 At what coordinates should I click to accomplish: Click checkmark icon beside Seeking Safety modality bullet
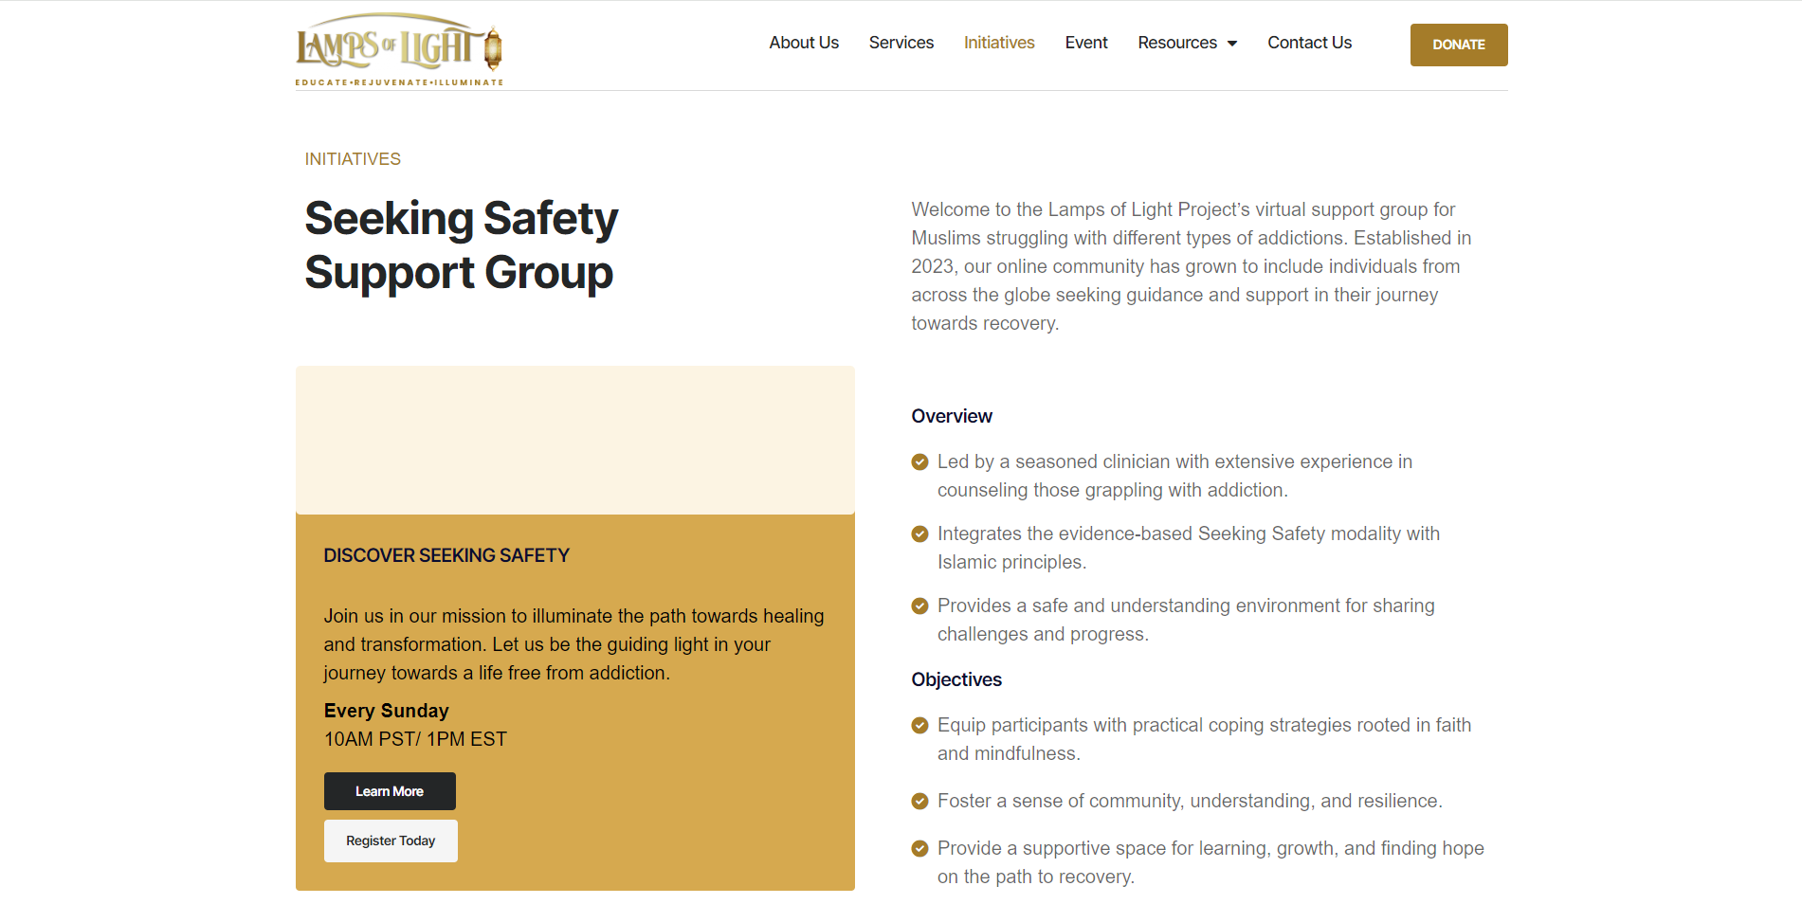tap(919, 534)
